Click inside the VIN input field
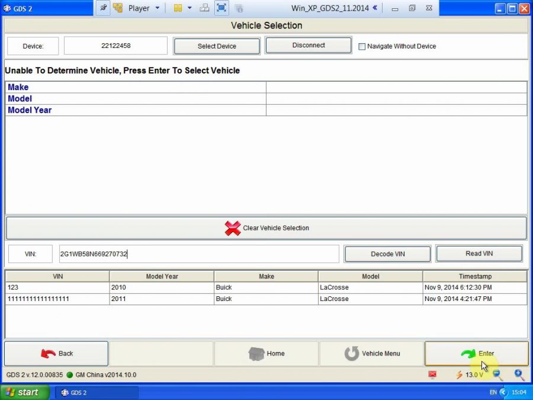Image resolution: width=533 pixels, height=400 pixels. coord(198,253)
